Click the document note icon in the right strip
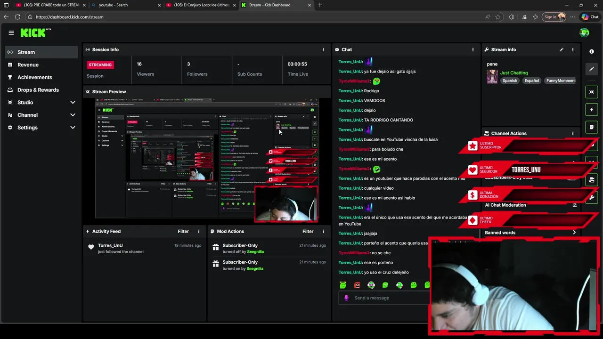The height and width of the screenshot is (339, 603). coord(592,127)
